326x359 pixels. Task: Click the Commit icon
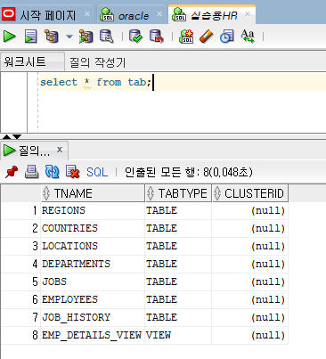[136, 37]
